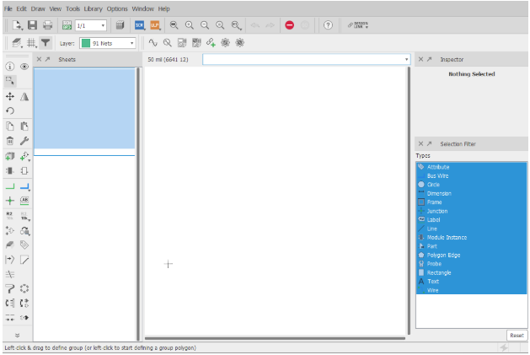Click the green layer color swatch
This screenshot has height=355, width=530.
85,43
